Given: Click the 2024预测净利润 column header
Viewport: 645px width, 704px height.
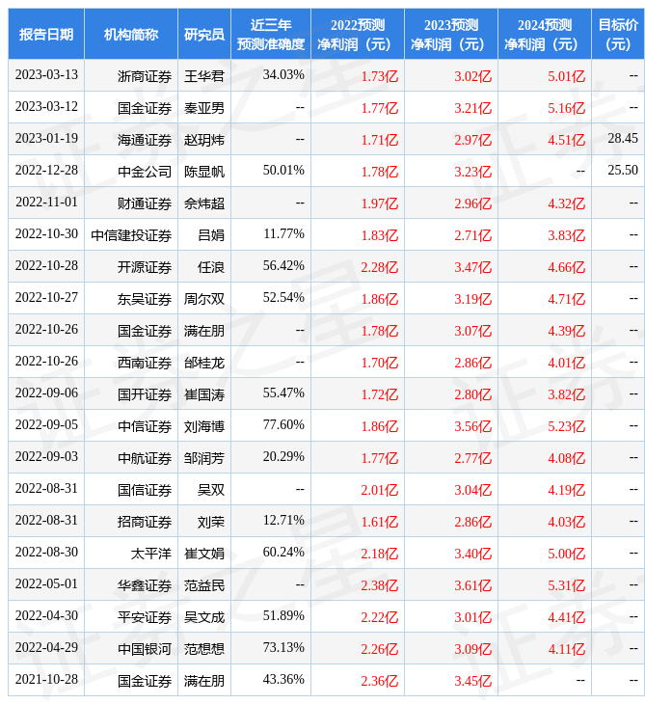Looking at the screenshot, I should pos(545,34).
